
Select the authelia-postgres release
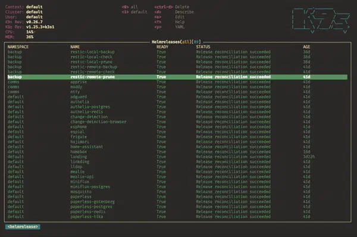[x=177, y=107]
